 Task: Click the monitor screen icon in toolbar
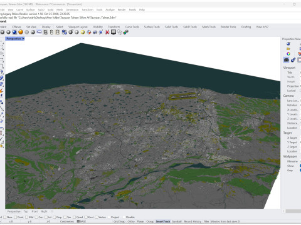(114, 32)
